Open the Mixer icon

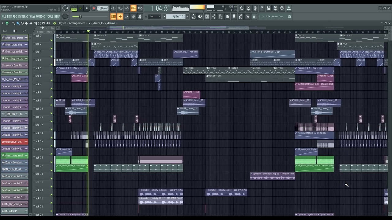coord(214,16)
